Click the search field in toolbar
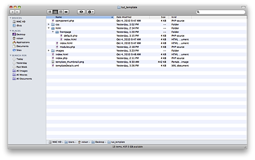This screenshot has width=255, height=160. pyautogui.click(x=220, y=12)
